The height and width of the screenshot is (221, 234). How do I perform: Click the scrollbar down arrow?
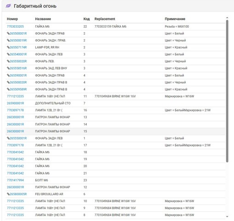227,216
